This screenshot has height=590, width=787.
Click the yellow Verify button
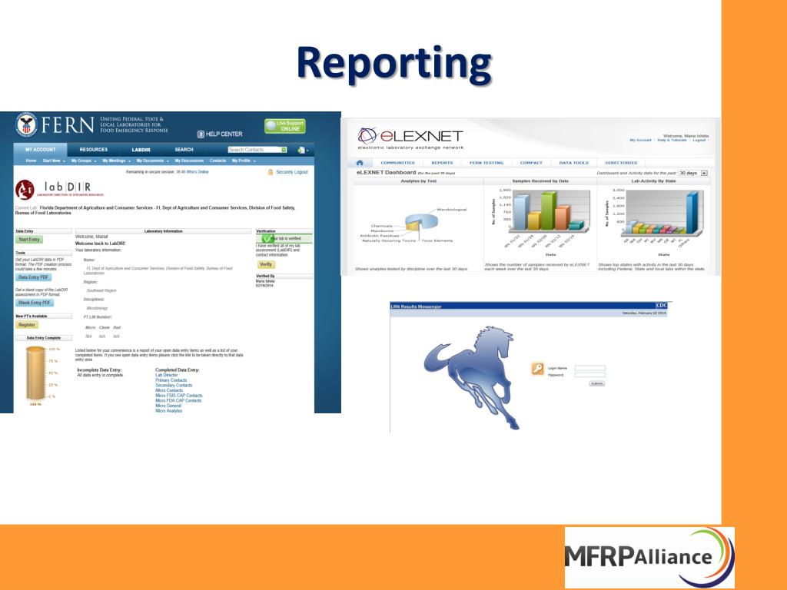tap(266, 264)
